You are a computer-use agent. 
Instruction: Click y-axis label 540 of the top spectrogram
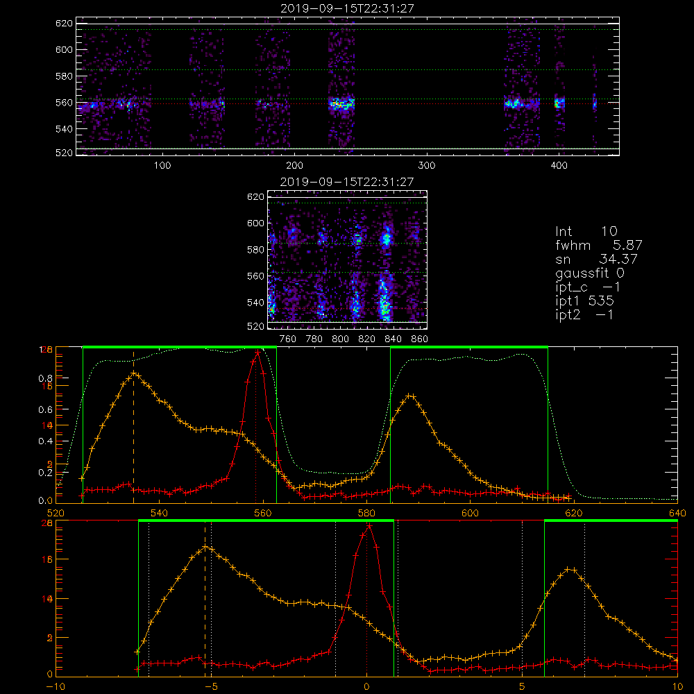coord(64,129)
